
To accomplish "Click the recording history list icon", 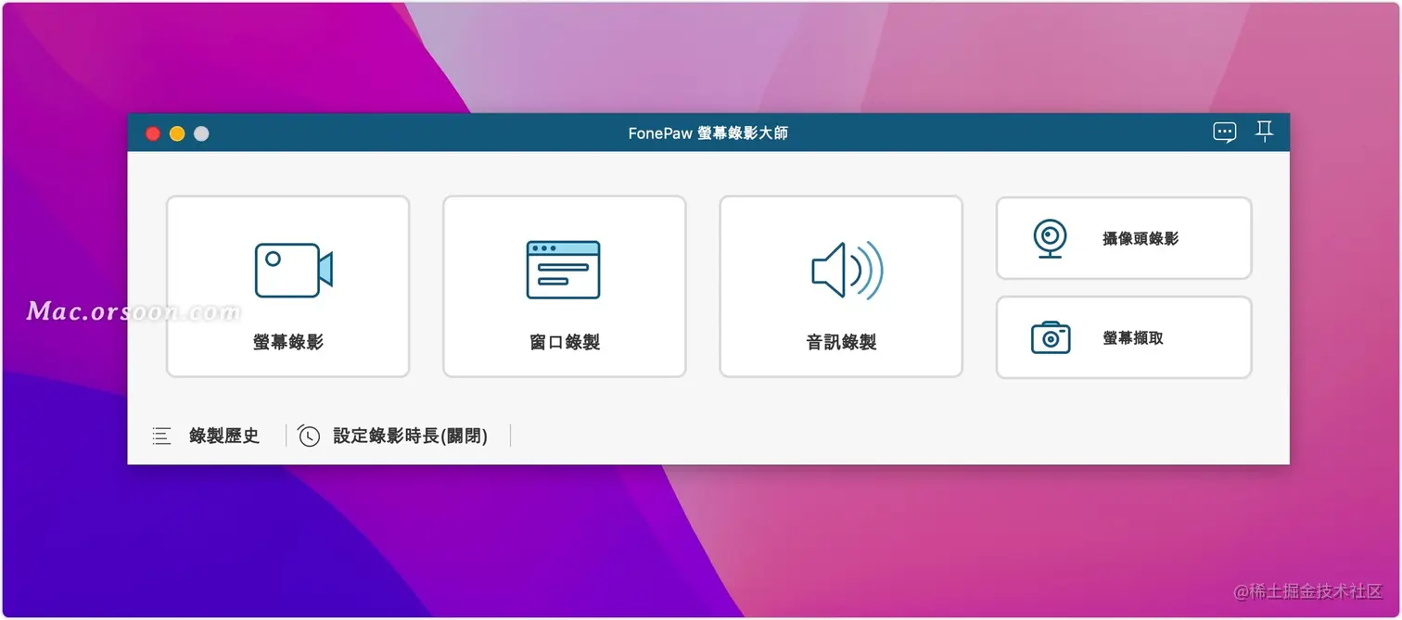I will point(161,436).
